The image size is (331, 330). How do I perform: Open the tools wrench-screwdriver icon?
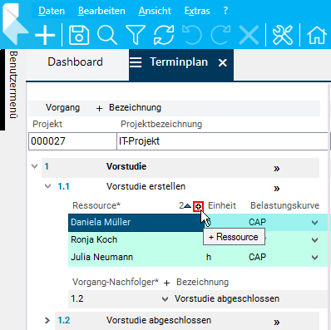(x=283, y=35)
